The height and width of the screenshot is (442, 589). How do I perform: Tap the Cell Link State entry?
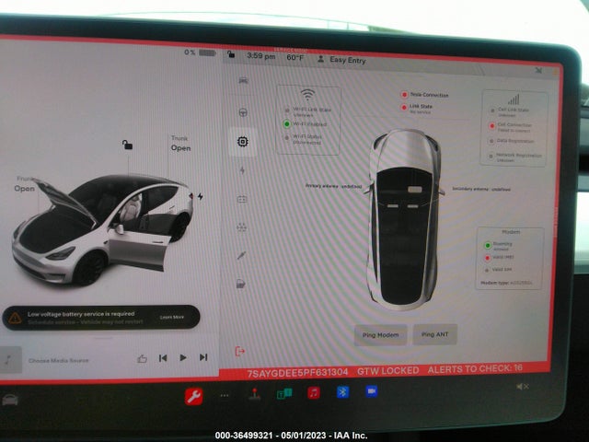coord(510,111)
